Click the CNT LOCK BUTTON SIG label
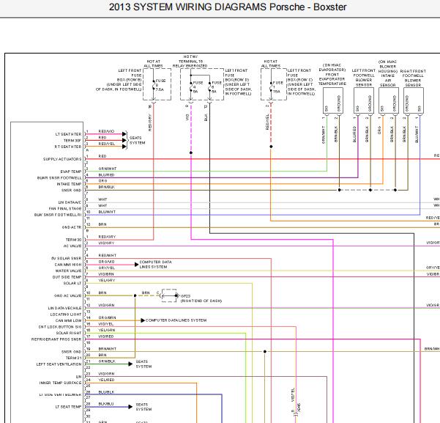Viewport: 440px width, 423px height. (x=60, y=327)
